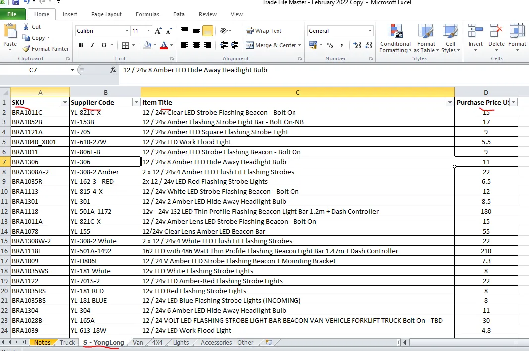Switch to the Data tab

click(179, 14)
